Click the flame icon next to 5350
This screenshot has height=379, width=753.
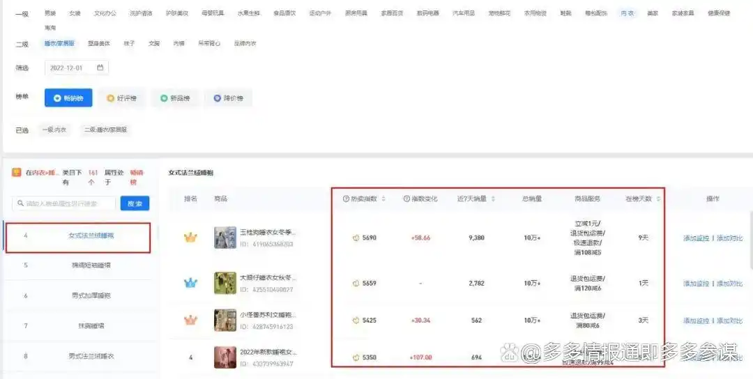356,357
